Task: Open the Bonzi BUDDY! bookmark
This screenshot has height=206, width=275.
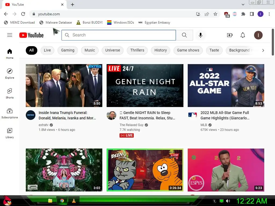Action: [90, 23]
